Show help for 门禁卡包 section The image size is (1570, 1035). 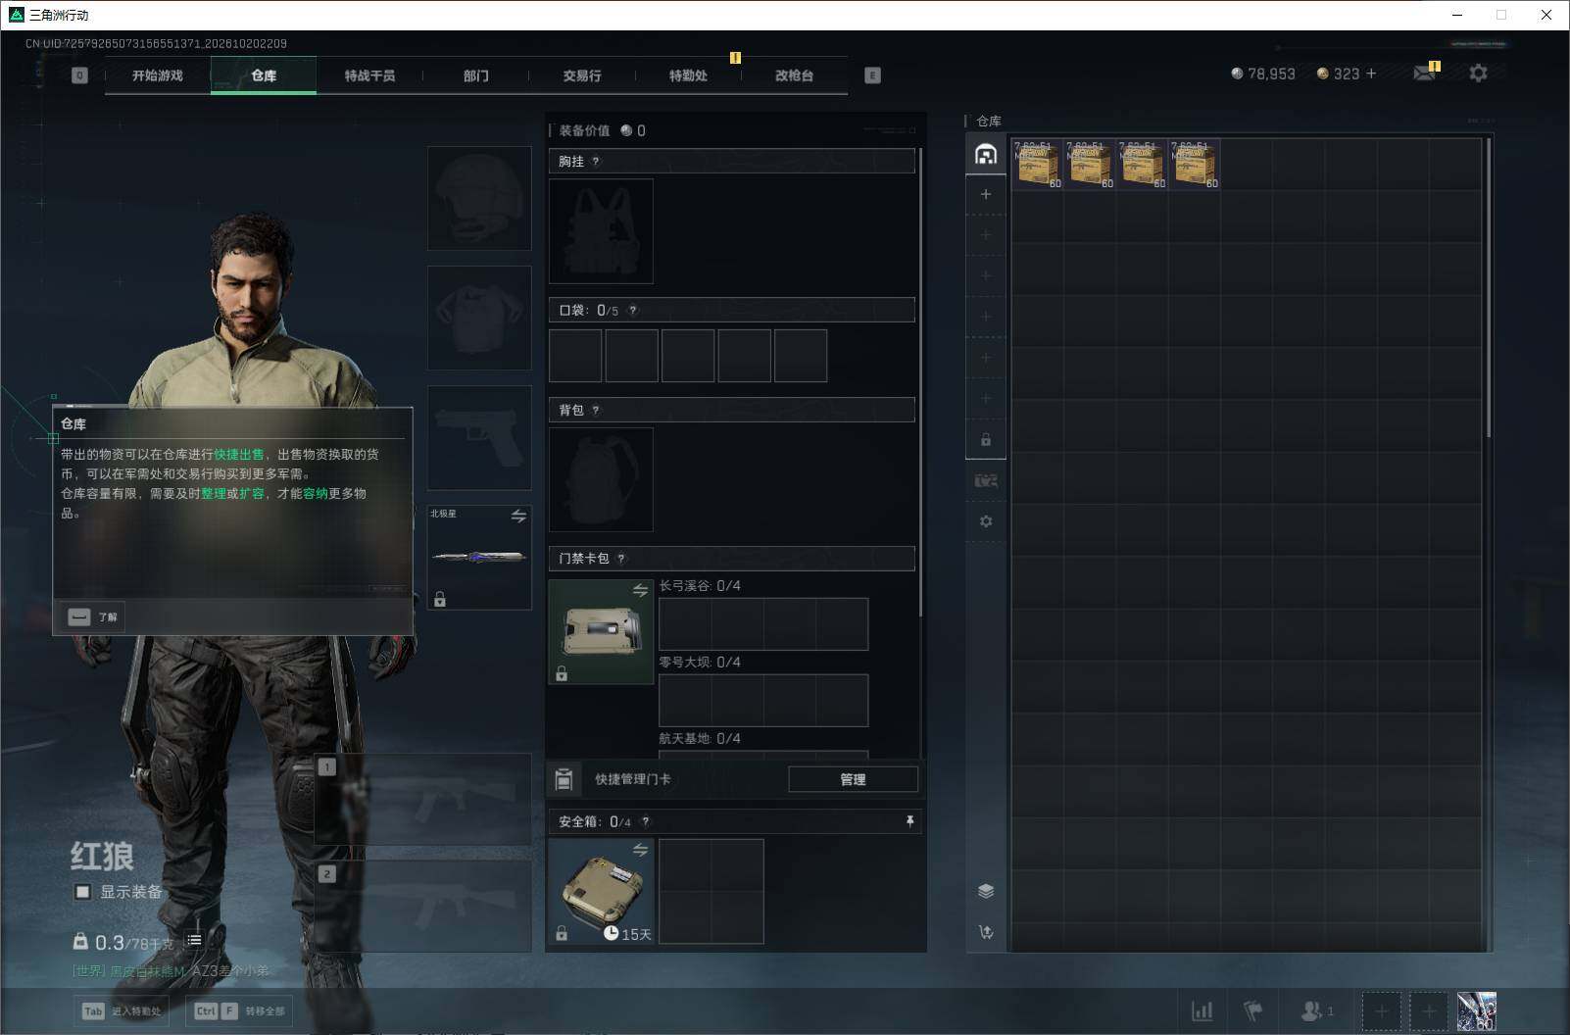[x=621, y=559]
